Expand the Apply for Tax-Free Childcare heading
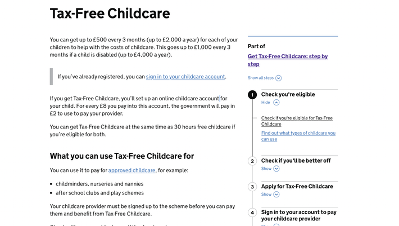This screenshot has width=399, height=226. click(x=297, y=186)
